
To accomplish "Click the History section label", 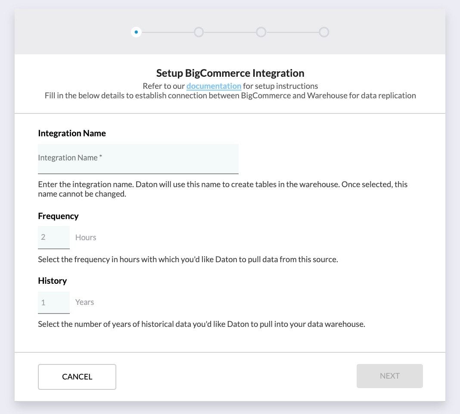I will pos(52,281).
